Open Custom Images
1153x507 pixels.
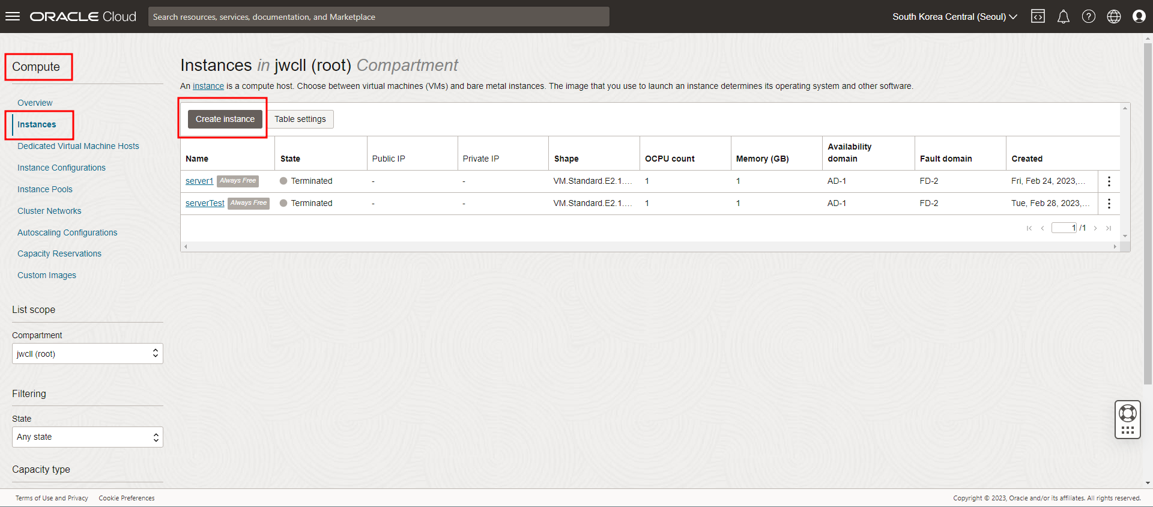(47, 275)
